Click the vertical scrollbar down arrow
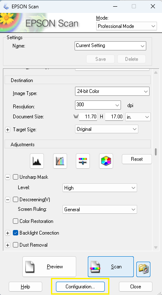This screenshot has width=162, height=295. 156,247
